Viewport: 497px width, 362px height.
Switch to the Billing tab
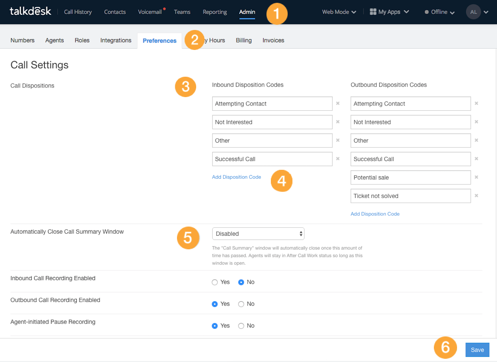[244, 40]
